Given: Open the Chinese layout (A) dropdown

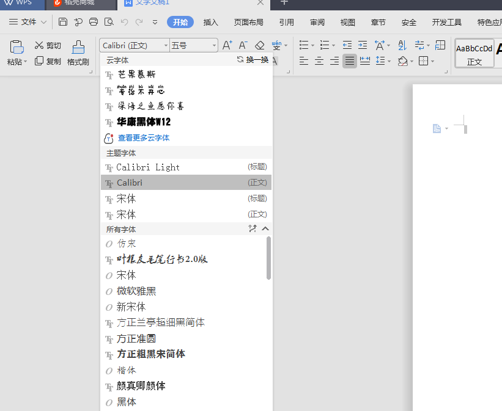Looking at the screenshot, I should 389,45.
